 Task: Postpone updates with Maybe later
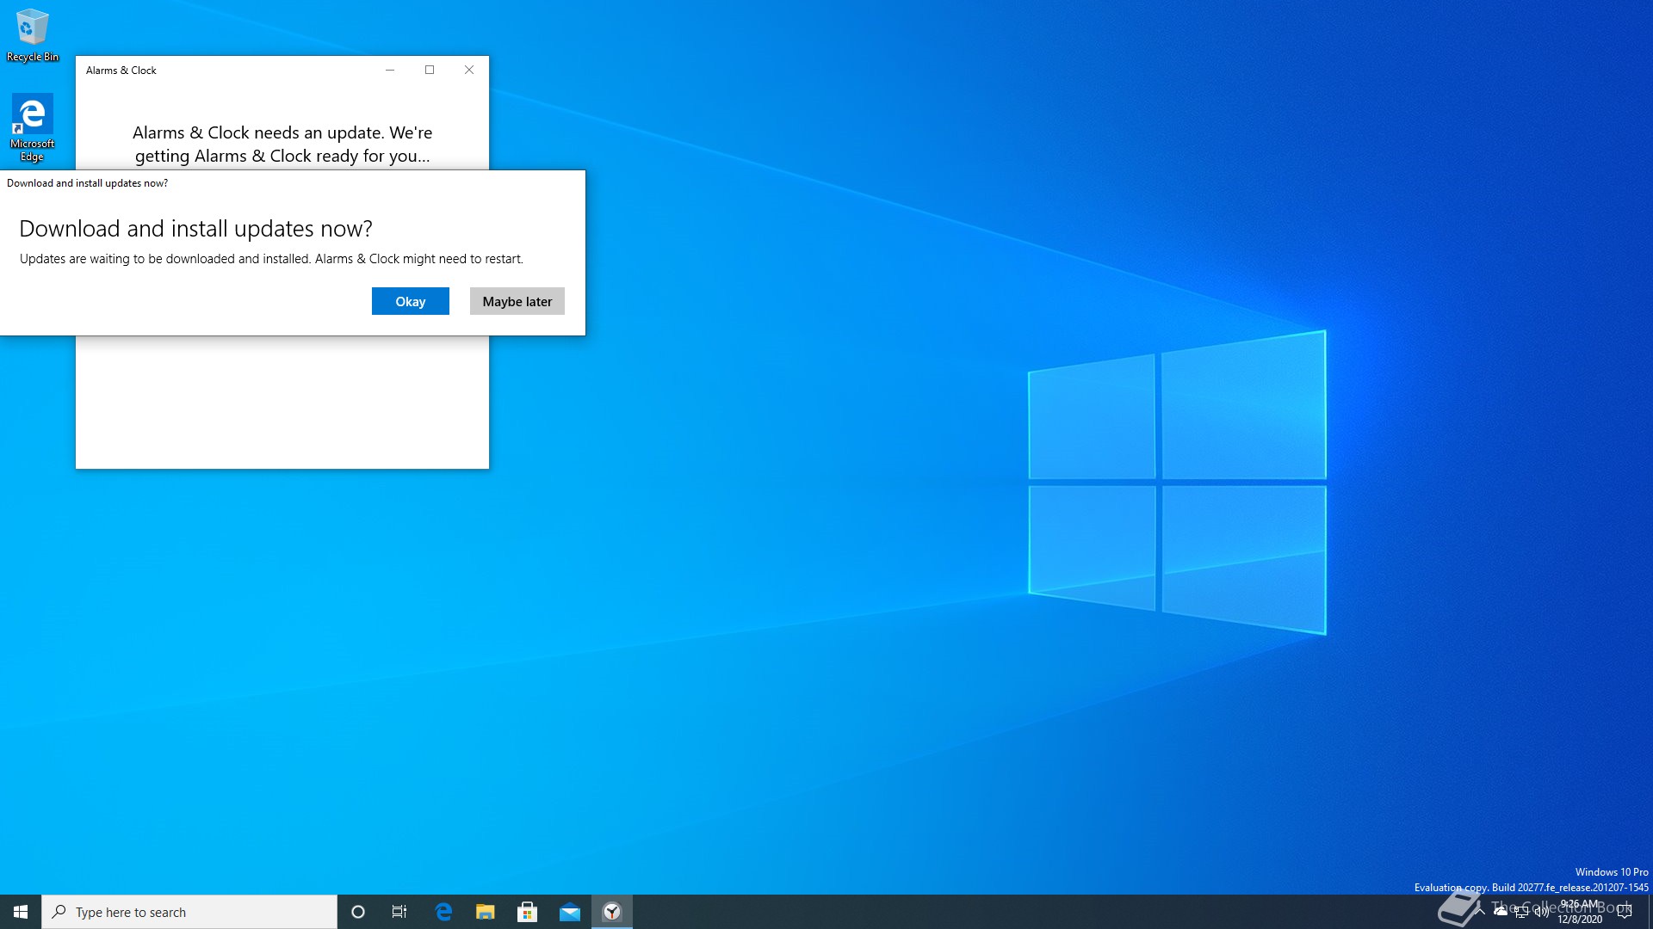(x=517, y=301)
